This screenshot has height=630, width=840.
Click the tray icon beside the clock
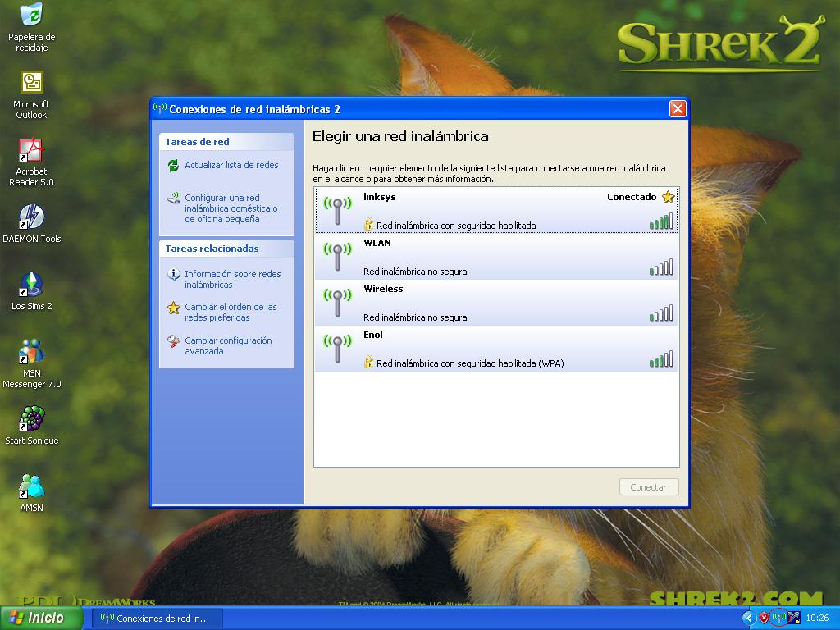coord(794,619)
